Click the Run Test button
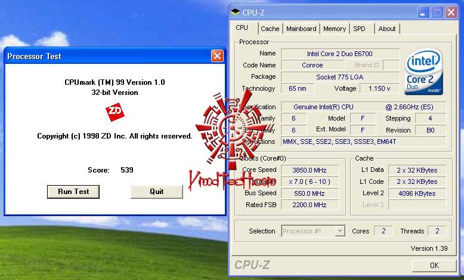The height and width of the screenshot is (280, 464). point(73,192)
